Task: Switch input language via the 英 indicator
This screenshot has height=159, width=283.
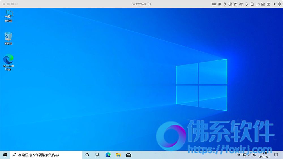Action: tap(254, 155)
